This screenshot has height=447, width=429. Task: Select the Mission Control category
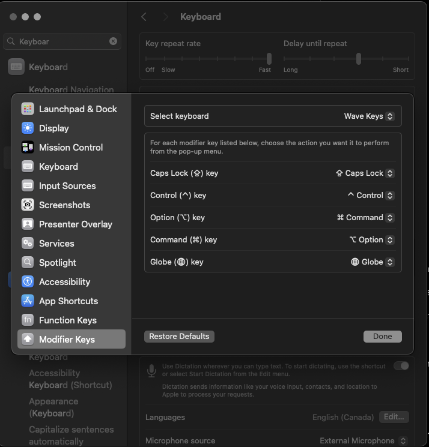(71, 148)
